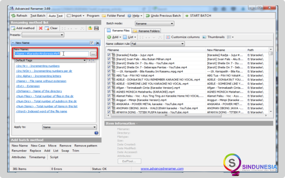
Task: Click the file list vertical scrollbar
Action: (271, 80)
